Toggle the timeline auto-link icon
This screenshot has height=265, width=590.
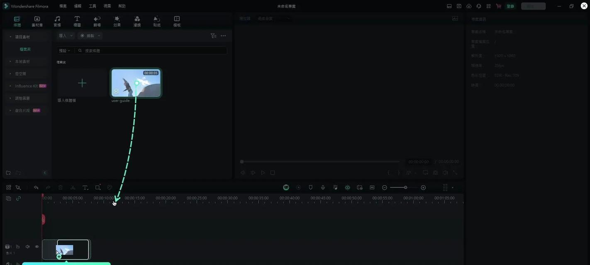click(x=18, y=198)
